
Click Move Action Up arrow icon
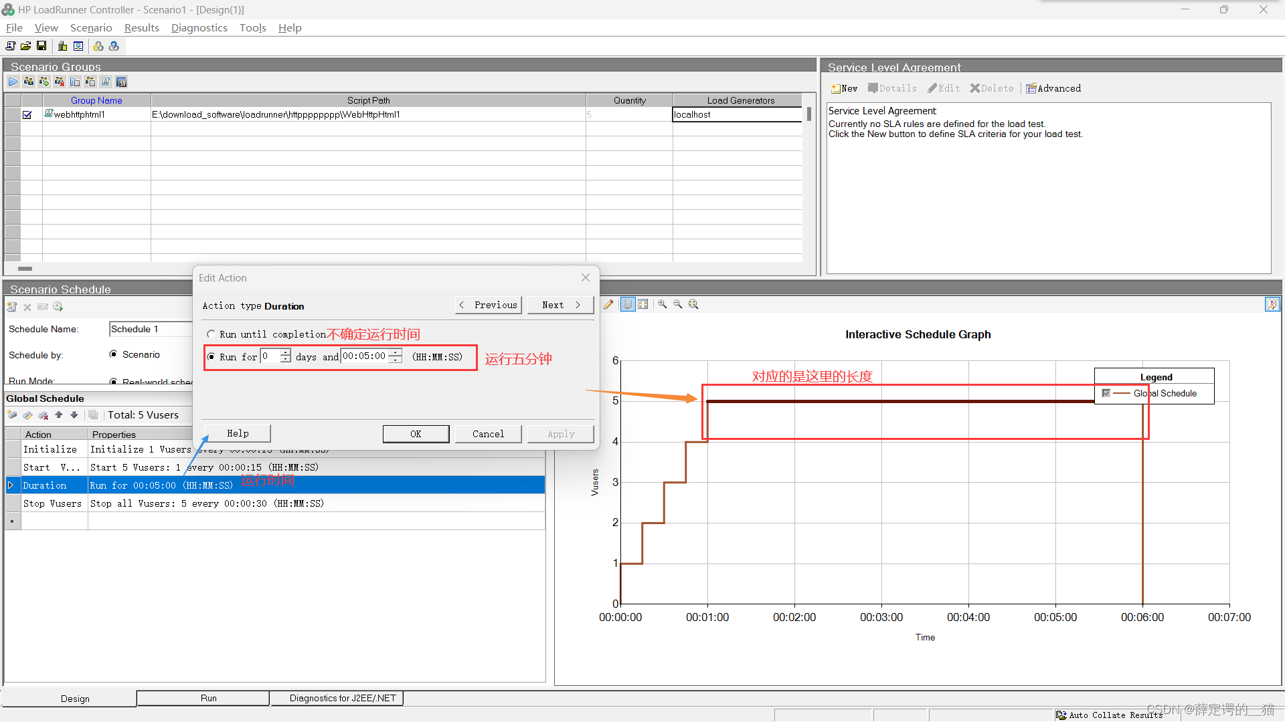[59, 415]
